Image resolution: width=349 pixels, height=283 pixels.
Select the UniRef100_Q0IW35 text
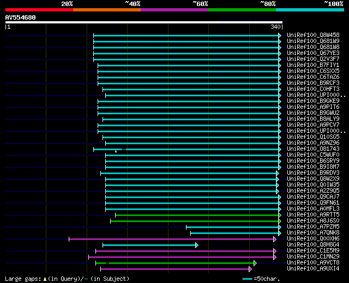coord(313,185)
